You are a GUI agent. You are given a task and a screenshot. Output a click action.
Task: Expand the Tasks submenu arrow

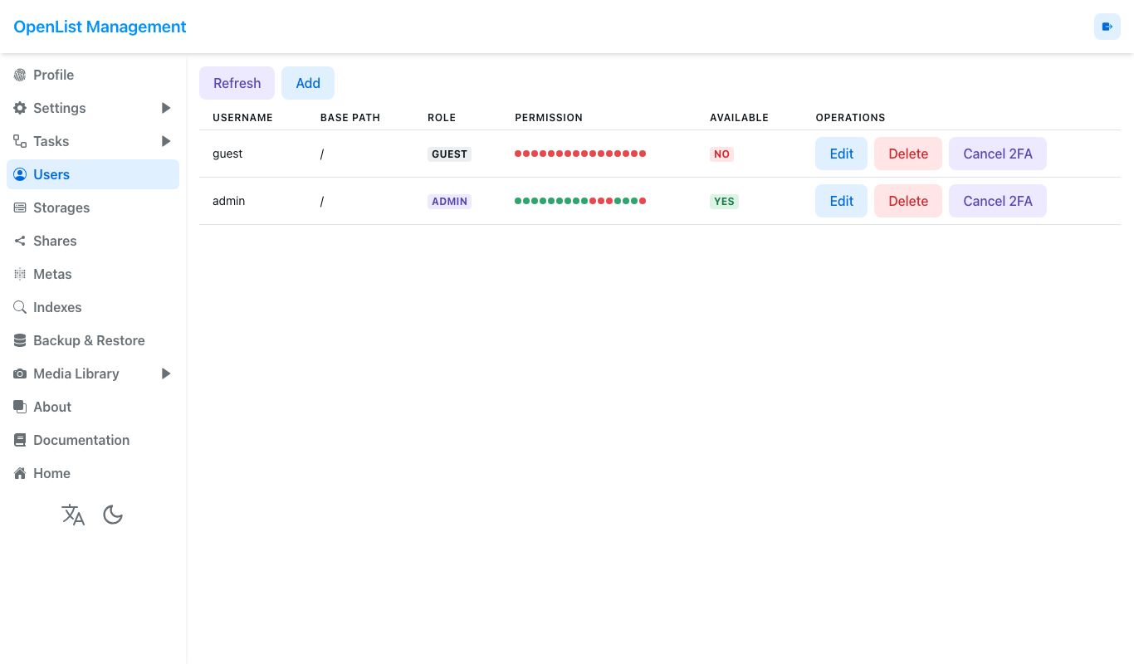point(166,141)
